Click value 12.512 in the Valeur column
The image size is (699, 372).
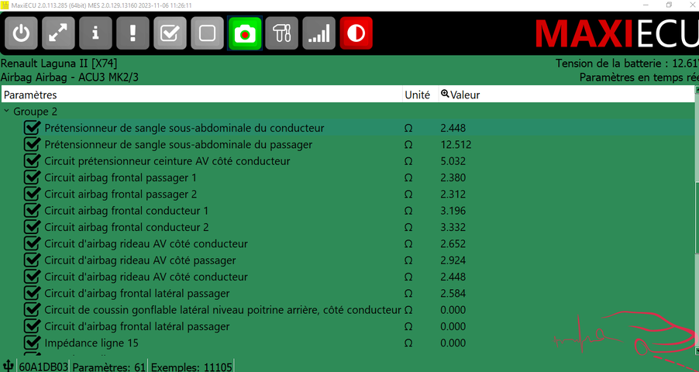[456, 144]
